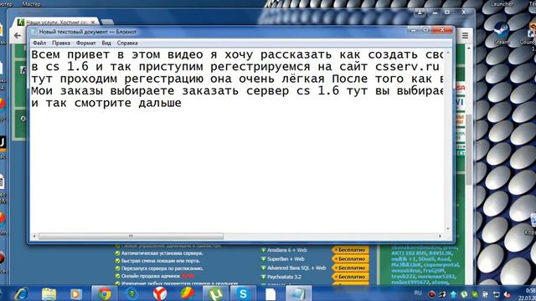Click the green uTorrent tray icon
This screenshot has width=536, height=301.
click(464, 294)
